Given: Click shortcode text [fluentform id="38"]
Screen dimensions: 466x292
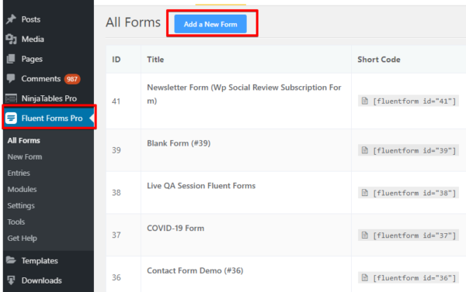Looking at the screenshot, I should (x=414, y=194).
